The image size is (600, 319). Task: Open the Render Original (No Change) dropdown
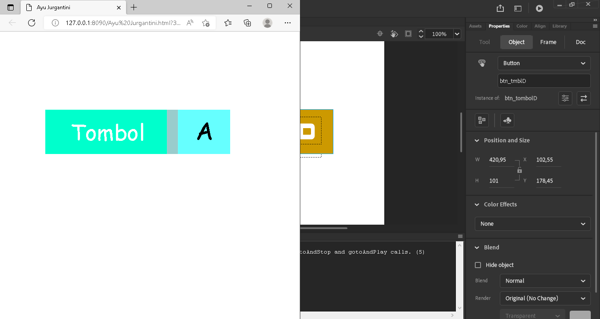tap(545, 298)
